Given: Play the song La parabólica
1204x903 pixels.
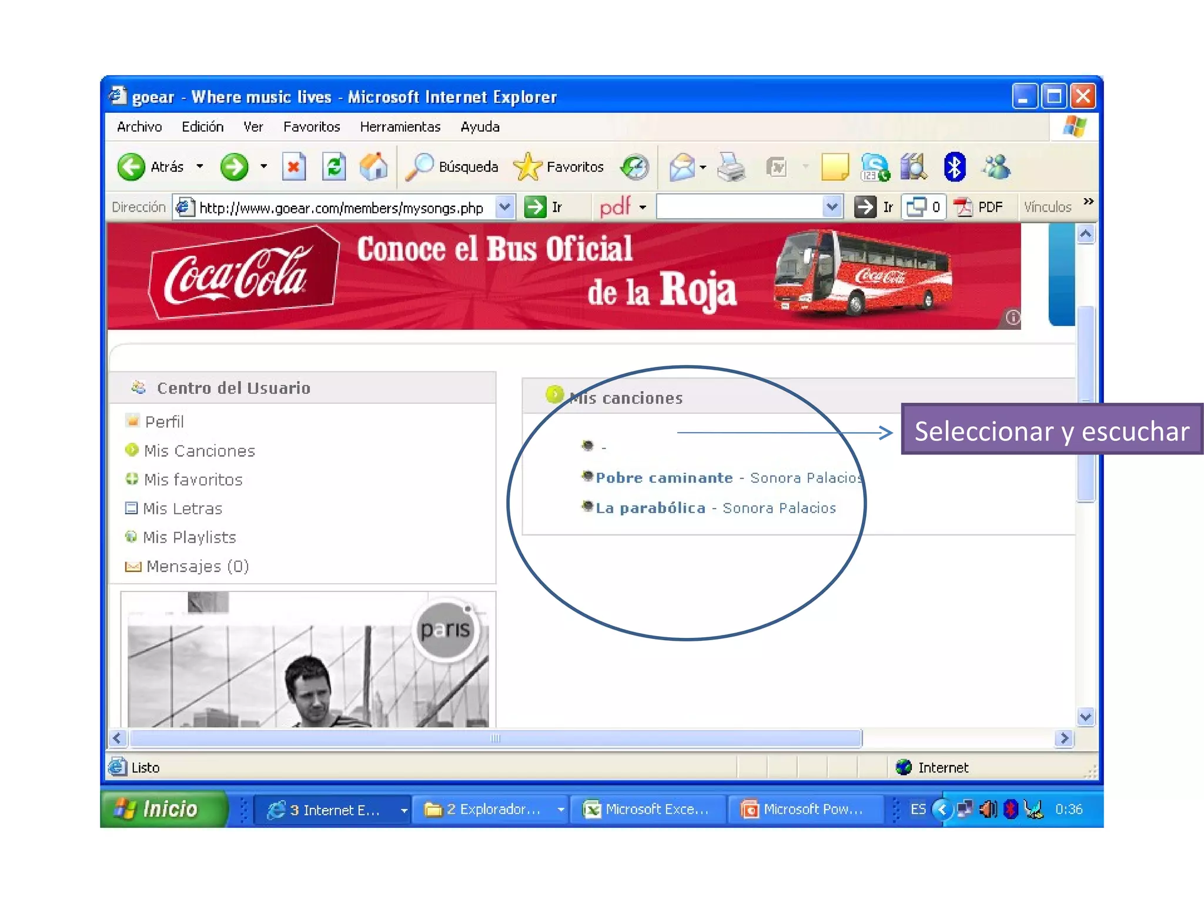Looking at the screenshot, I should coord(650,508).
